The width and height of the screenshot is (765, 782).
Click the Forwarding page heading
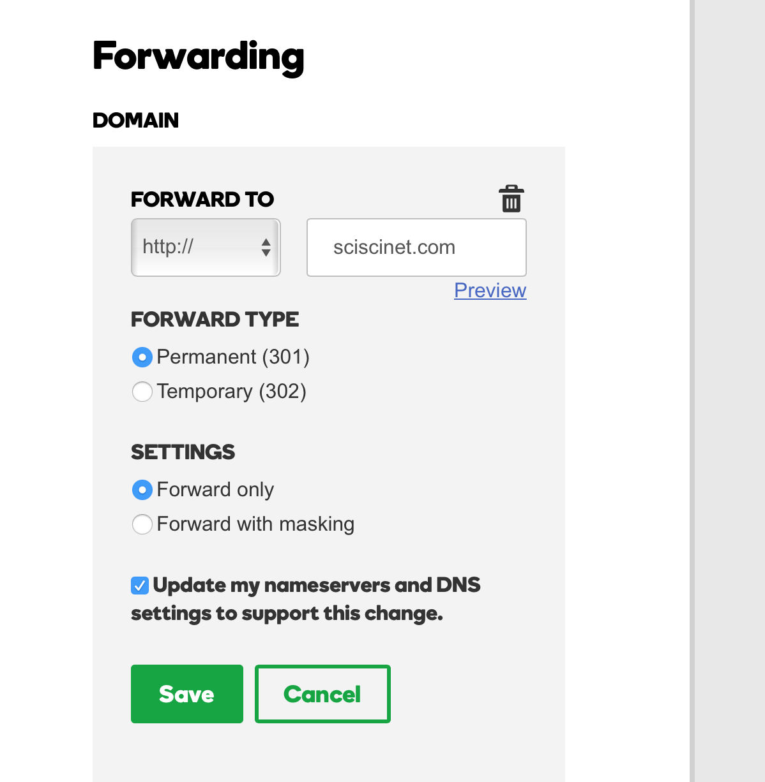(198, 57)
